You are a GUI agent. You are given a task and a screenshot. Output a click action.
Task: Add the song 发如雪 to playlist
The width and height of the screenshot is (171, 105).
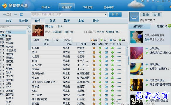click(100, 69)
